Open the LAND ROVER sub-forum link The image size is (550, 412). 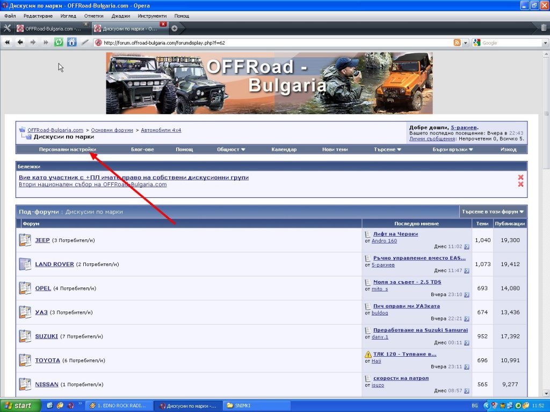(54, 264)
